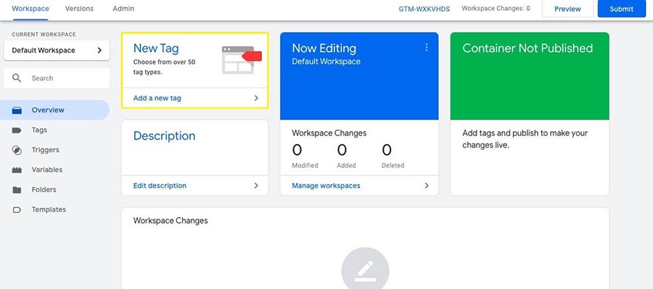Click the chevron beside Add a new tag
The width and height of the screenshot is (653, 289).
coord(256,98)
